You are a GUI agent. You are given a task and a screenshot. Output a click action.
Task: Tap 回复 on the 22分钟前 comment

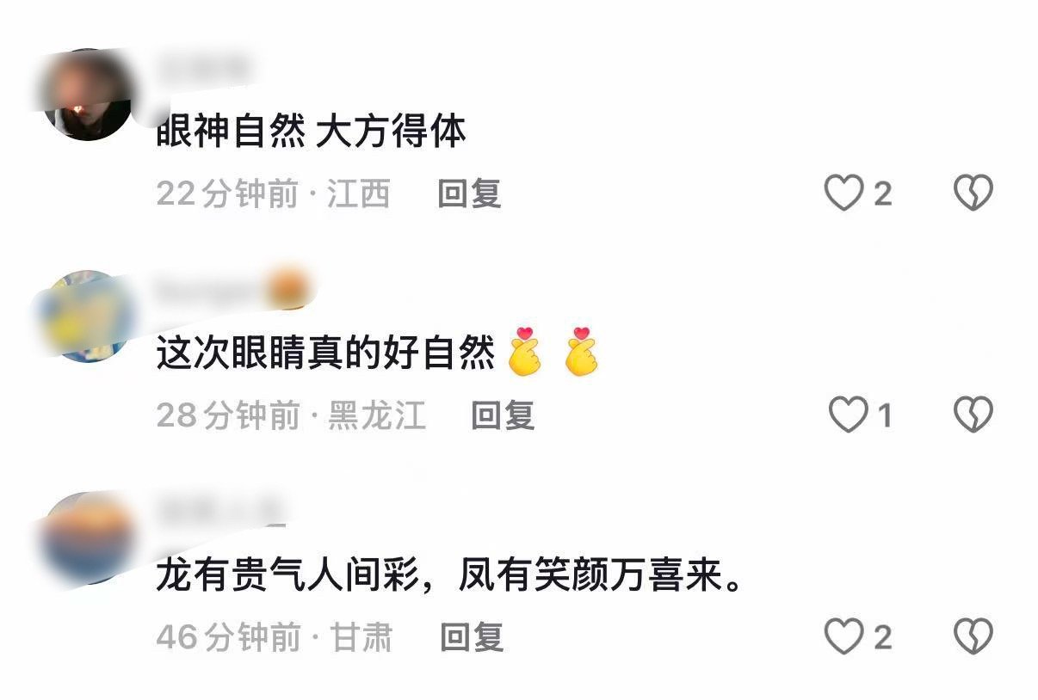pyautogui.click(x=469, y=193)
